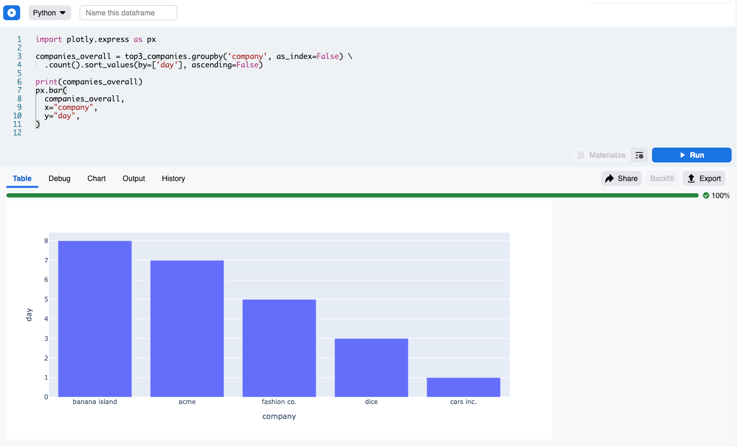This screenshot has height=447, width=738.
Task: Select the History tab
Action: [173, 178]
